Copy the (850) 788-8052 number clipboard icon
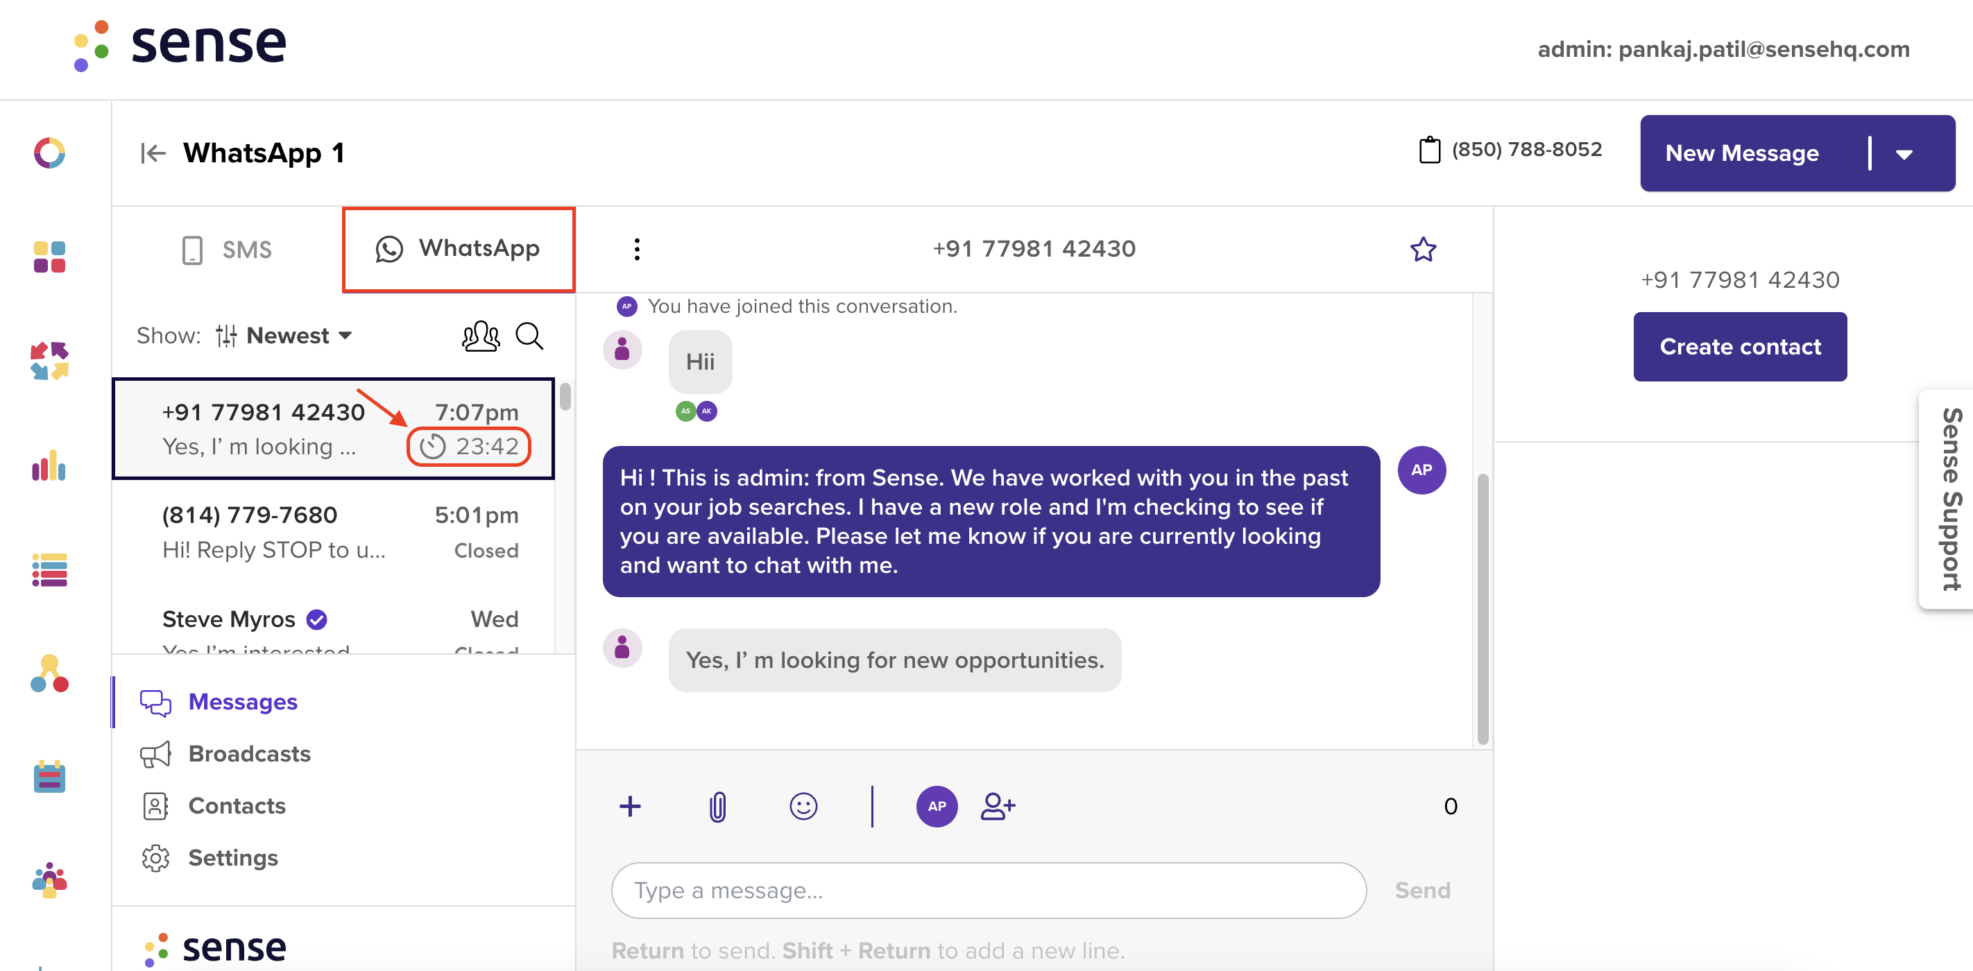Image resolution: width=1973 pixels, height=971 pixels. point(1428,149)
